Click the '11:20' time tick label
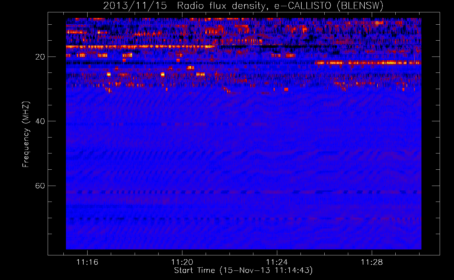Screen dimensions: 454x280 point(182,262)
